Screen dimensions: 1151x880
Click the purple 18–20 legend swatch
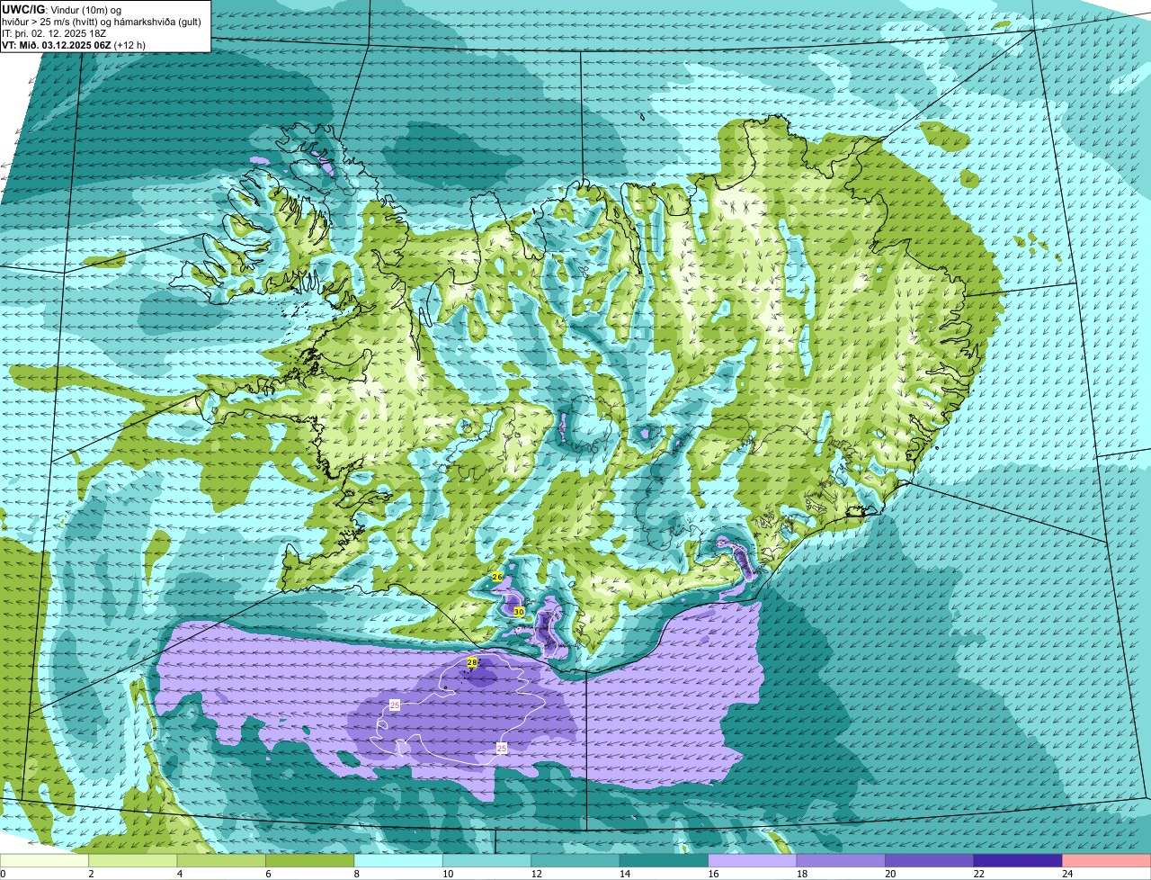tap(841, 861)
